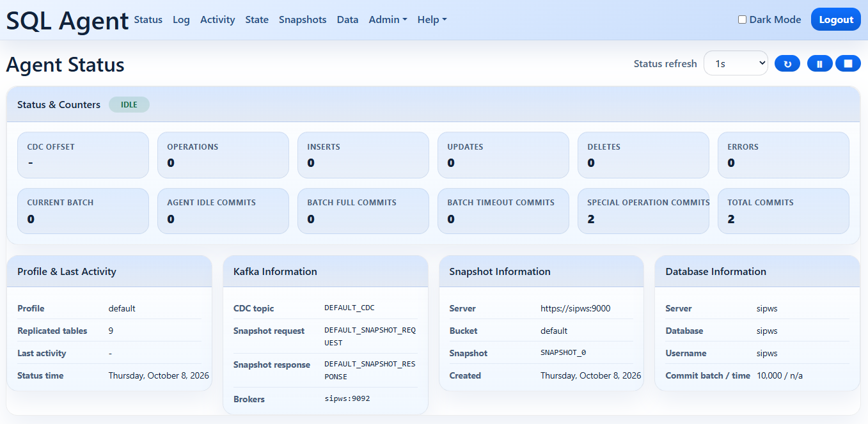The image size is (868, 424).
Task: Click the Snapshot Information panel header
Action: point(541,271)
